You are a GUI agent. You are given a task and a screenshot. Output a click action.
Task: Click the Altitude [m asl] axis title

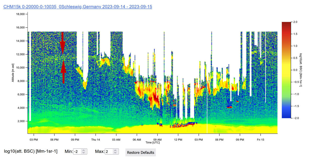[13, 70]
